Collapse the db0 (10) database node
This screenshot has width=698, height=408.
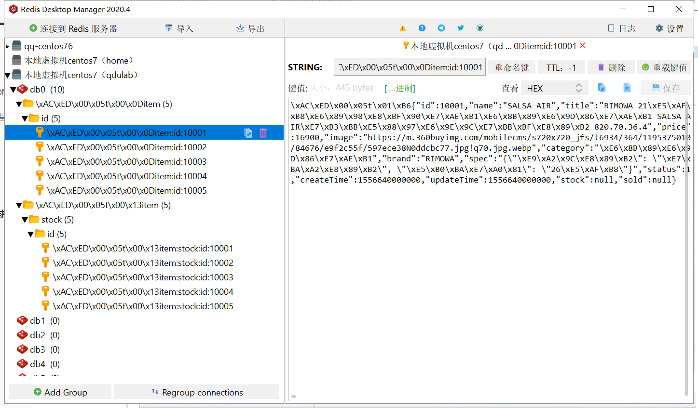pos(14,90)
